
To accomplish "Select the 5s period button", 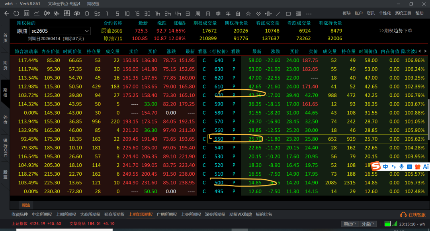I will 97,14.
